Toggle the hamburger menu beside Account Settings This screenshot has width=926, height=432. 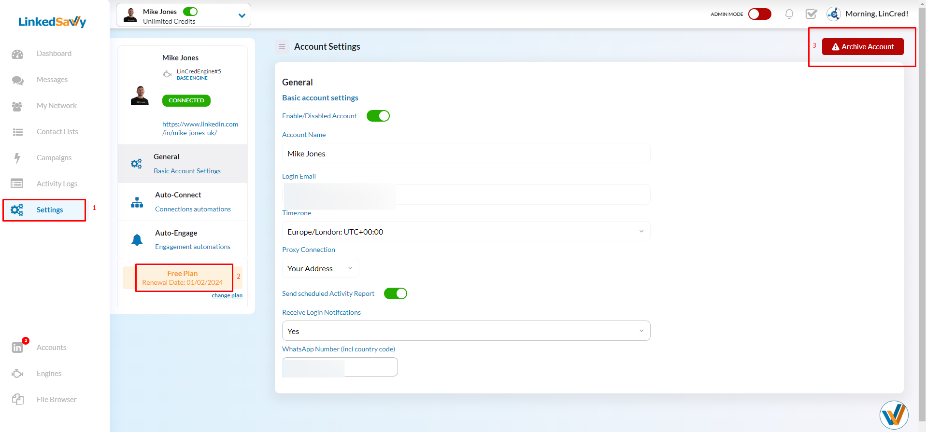(x=282, y=46)
